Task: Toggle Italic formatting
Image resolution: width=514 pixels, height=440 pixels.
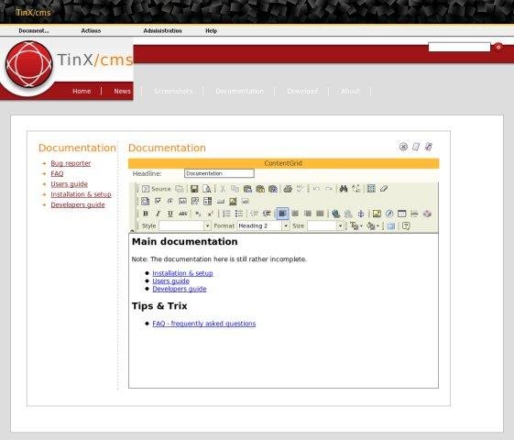Action: coord(158,214)
